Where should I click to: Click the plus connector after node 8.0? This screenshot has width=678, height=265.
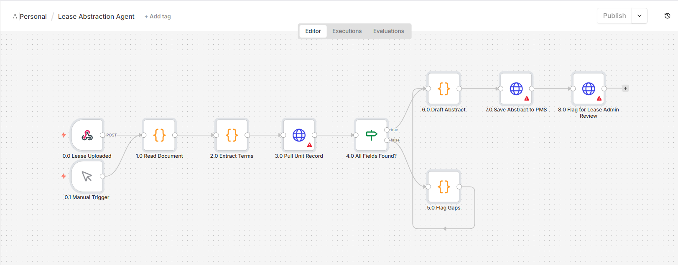(625, 88)
